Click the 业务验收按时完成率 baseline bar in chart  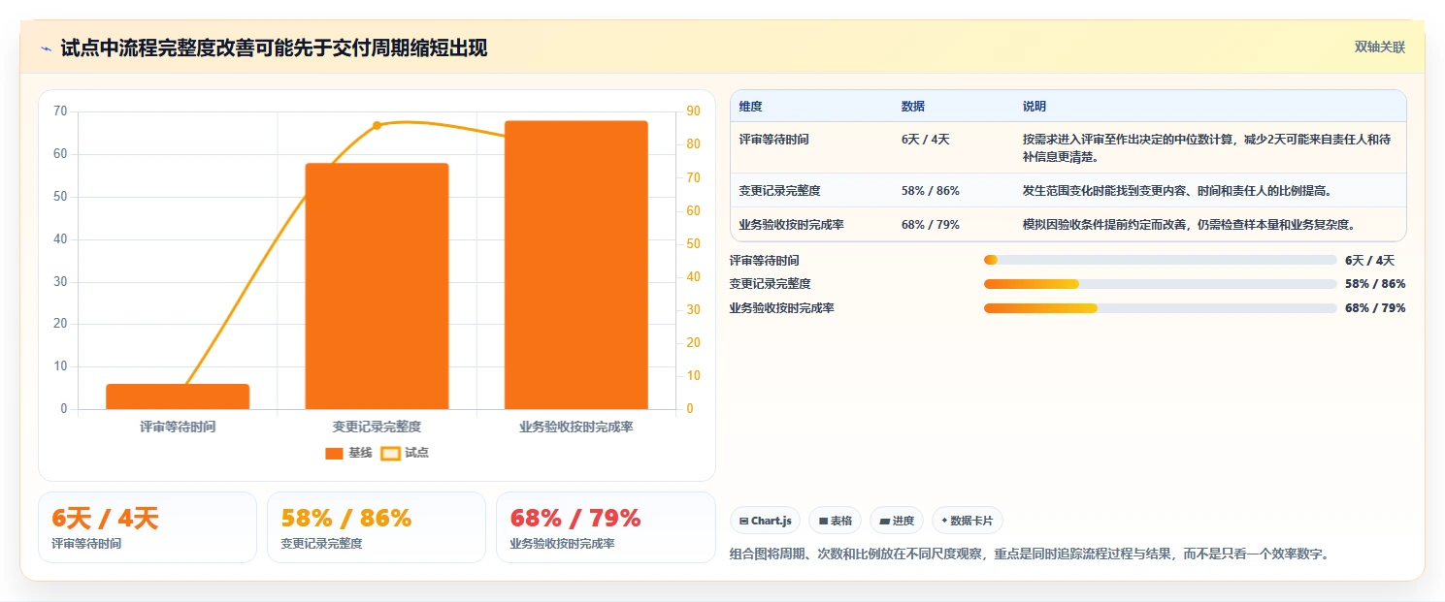(x=575, y=265)
